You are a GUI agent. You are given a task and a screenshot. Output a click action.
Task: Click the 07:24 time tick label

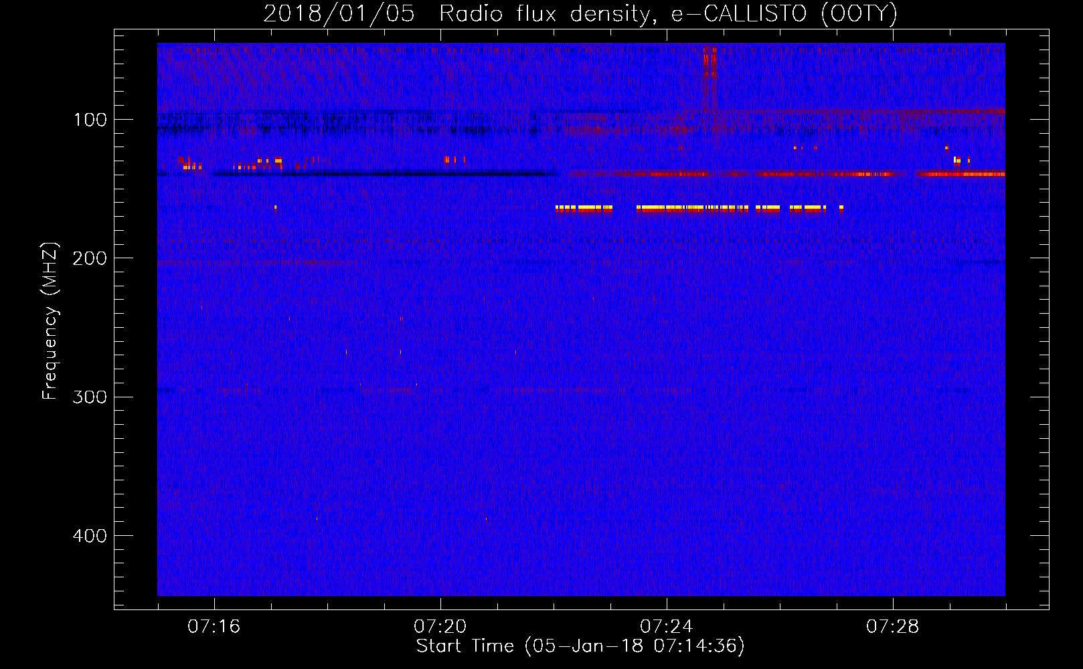coord(667,627)
